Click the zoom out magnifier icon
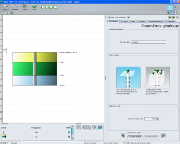 click(88, 128)
